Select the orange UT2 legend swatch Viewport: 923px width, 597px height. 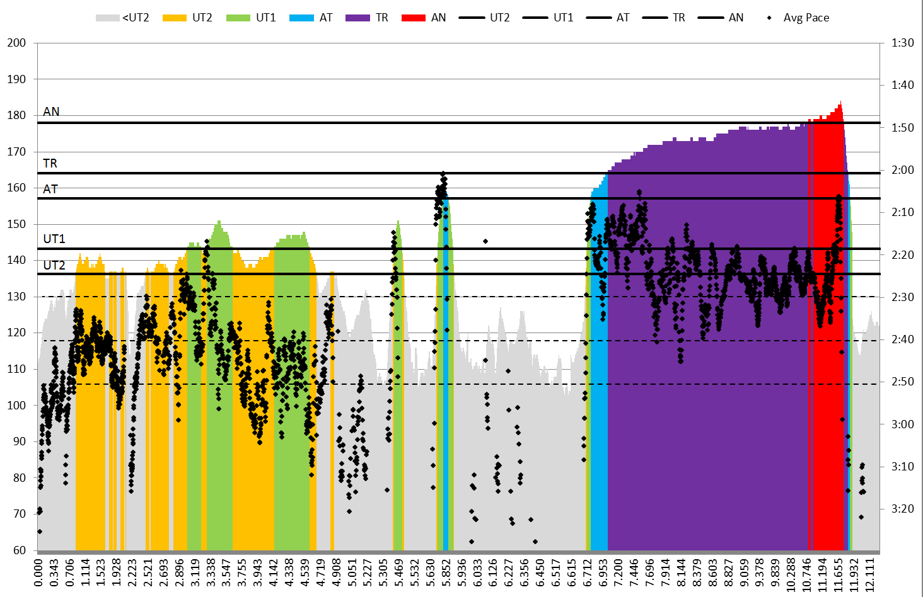(175, 18)
